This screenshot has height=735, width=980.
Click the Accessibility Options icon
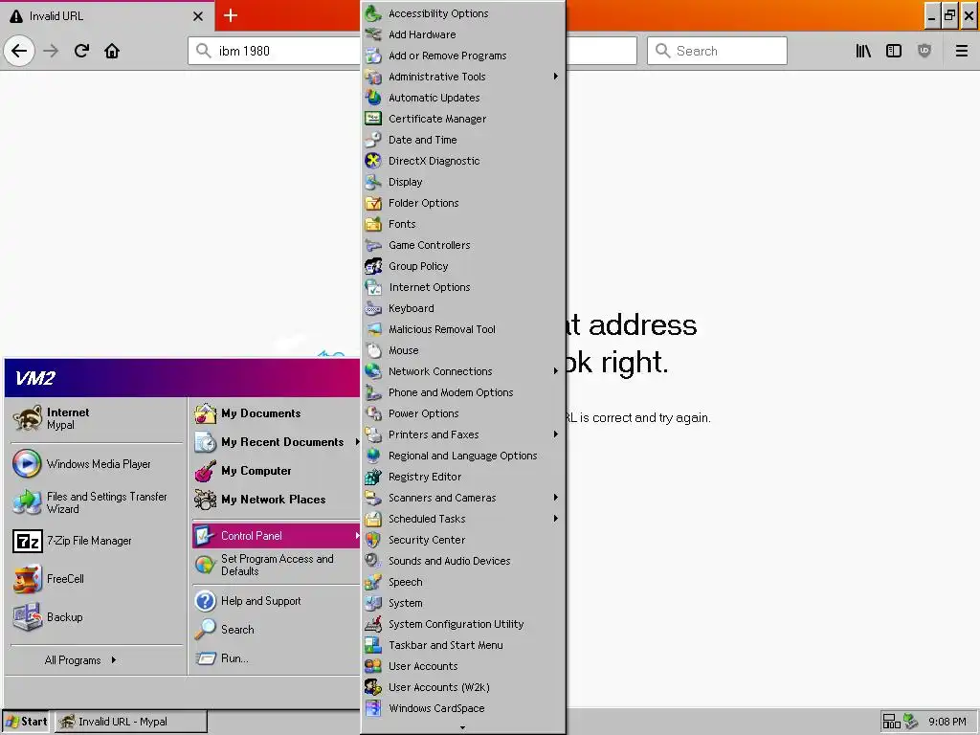click(373, 13)
